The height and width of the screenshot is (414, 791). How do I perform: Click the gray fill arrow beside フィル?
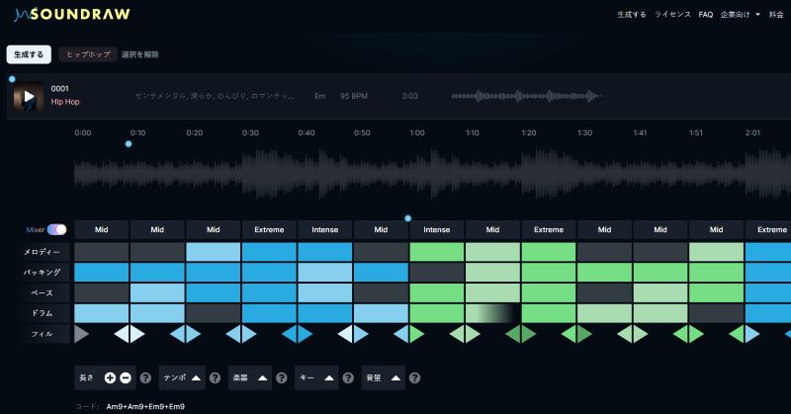(x=82, y=334)
